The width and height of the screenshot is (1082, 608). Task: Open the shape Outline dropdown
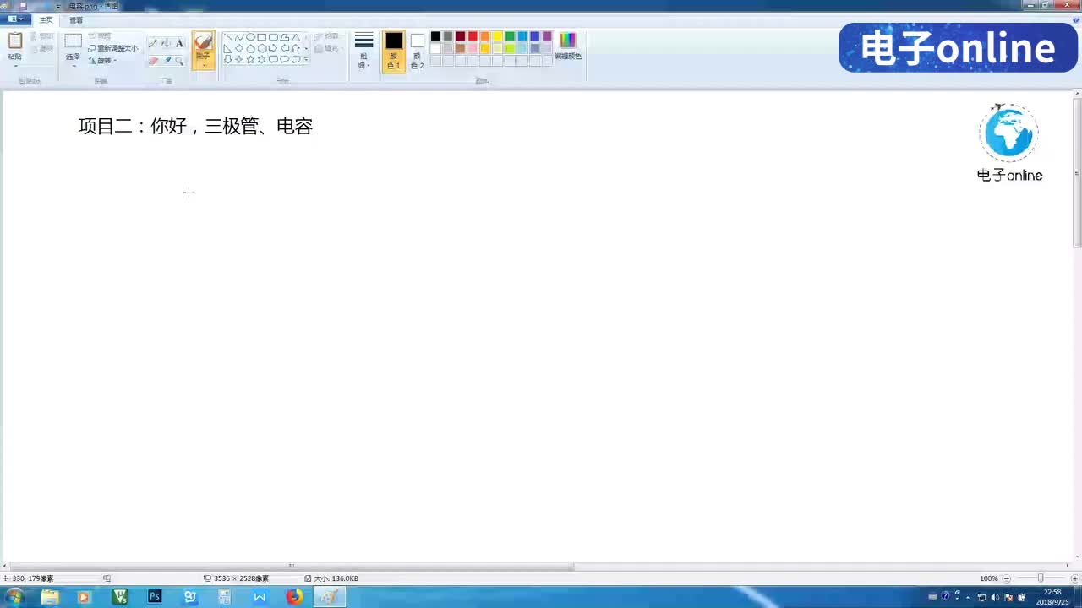tap(326, 36)
